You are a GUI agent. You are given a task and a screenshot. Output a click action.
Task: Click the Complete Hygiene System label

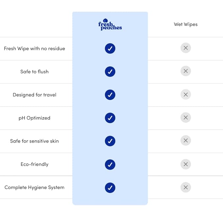point(34,188)
